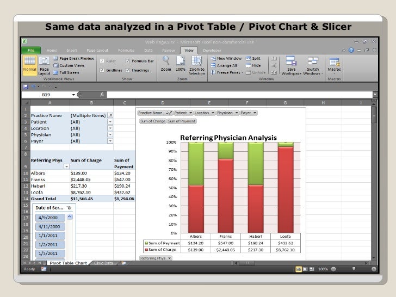Screen dimensions: 396x297
Task: Open Custom Views
Action: tap(69, 65)
